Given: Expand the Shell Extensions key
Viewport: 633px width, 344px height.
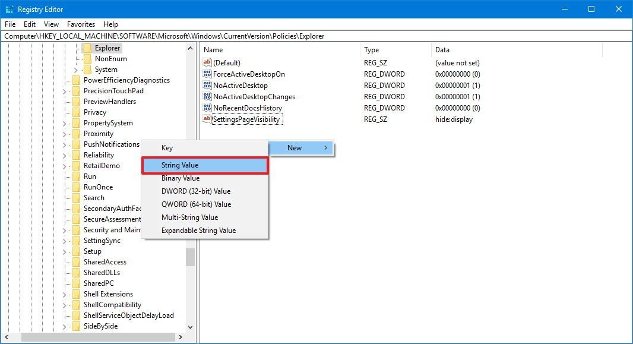Looking at the screenshot, I should coord(65,294).
